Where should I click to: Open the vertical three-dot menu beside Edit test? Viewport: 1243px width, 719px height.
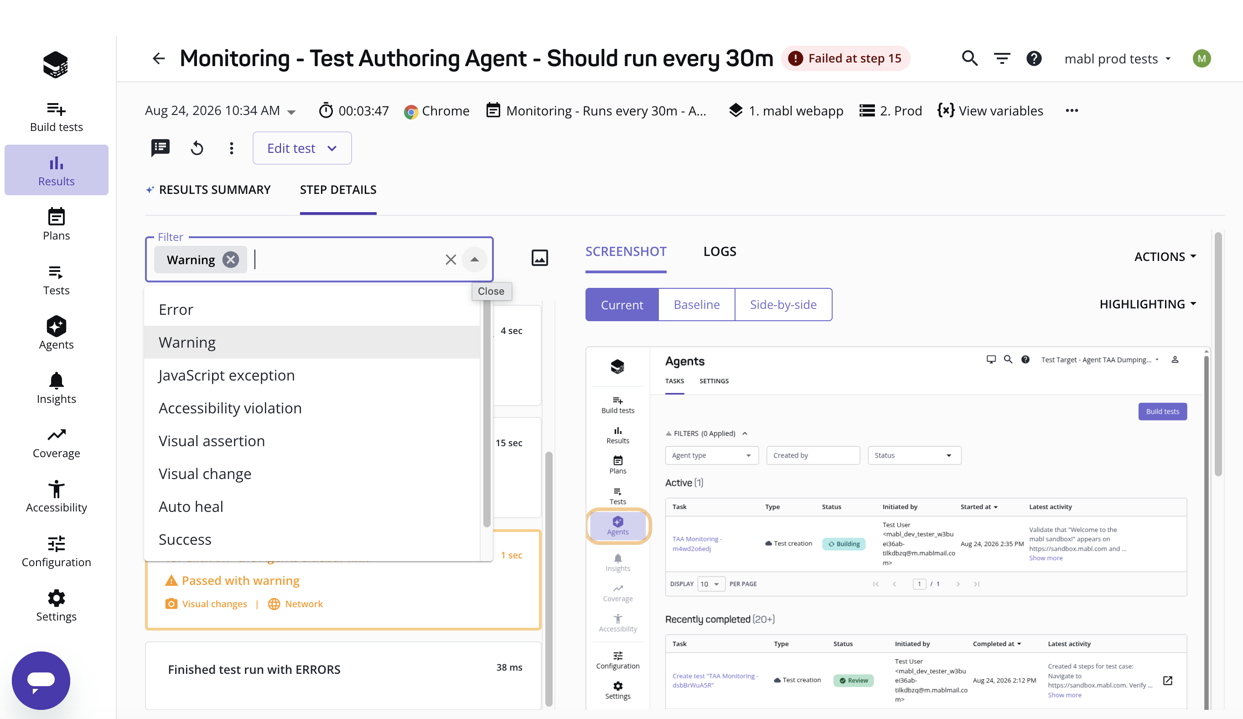coord(231,148)
